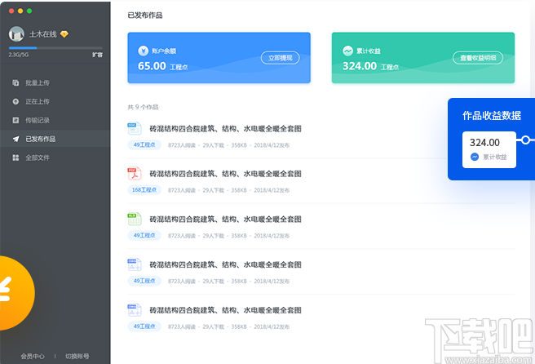Image resolution: width=535 pixels, height=364 pixels.
Task: Click the 传输记录 list icon
Action: 15,120
